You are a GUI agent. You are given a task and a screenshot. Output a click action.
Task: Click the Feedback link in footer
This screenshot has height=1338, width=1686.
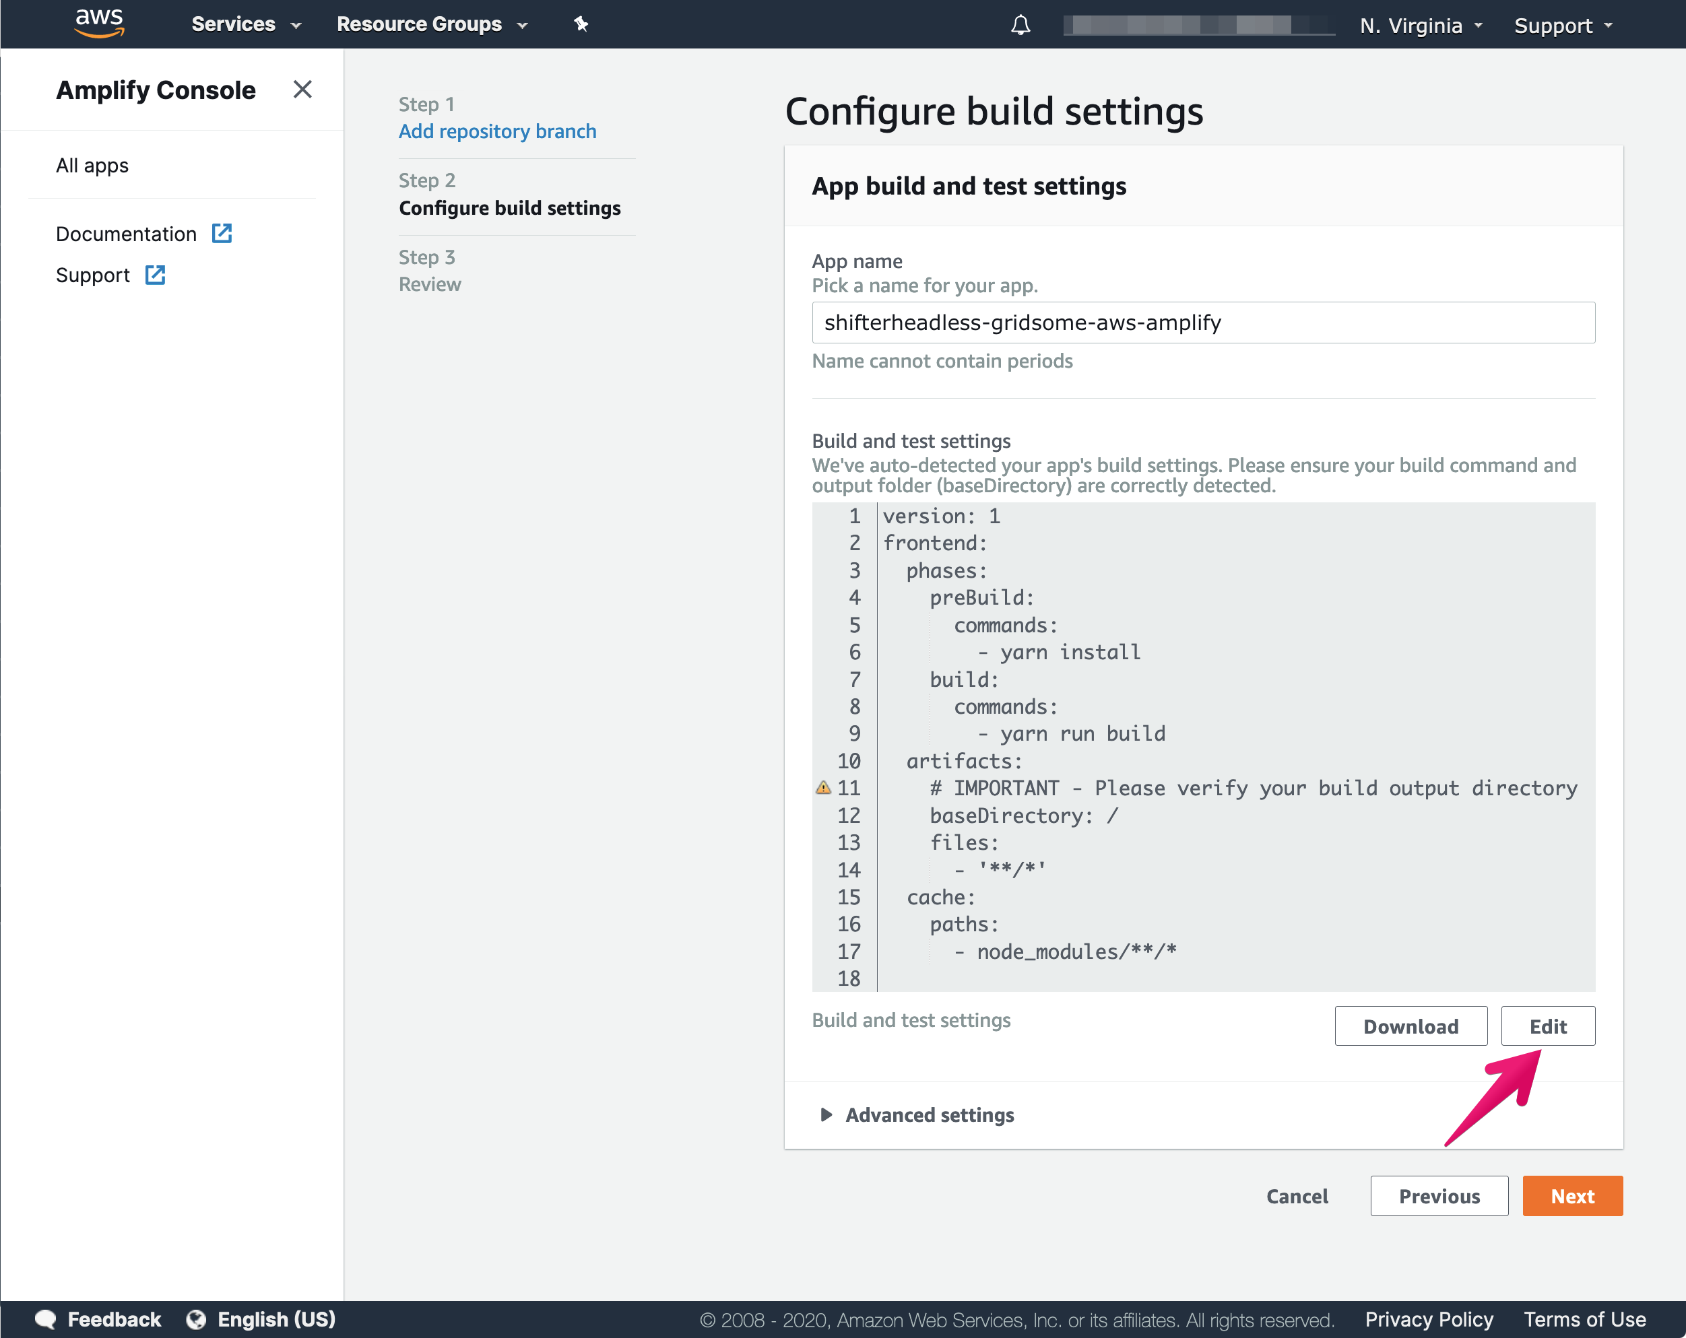click(114, 1319)
